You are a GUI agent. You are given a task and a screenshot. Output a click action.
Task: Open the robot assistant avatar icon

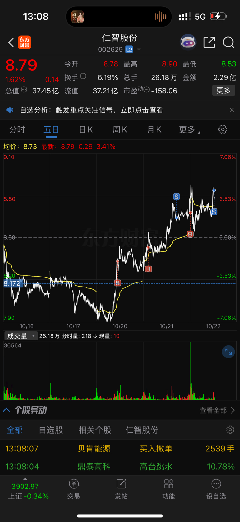[188, 42]
